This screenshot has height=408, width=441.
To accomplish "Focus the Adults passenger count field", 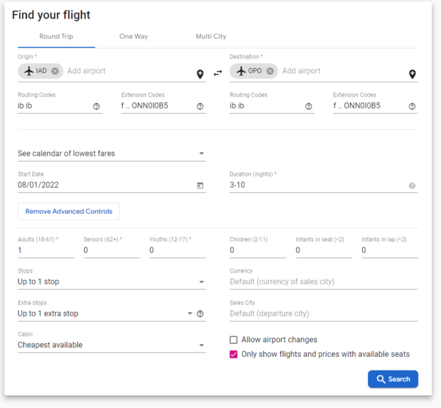I will point(46,250).
